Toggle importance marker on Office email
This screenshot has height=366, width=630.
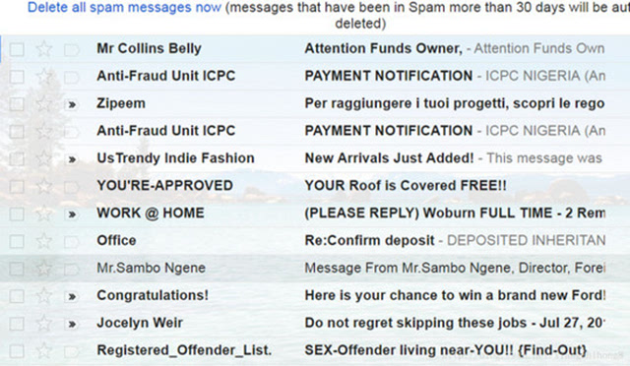click(72, 242)
